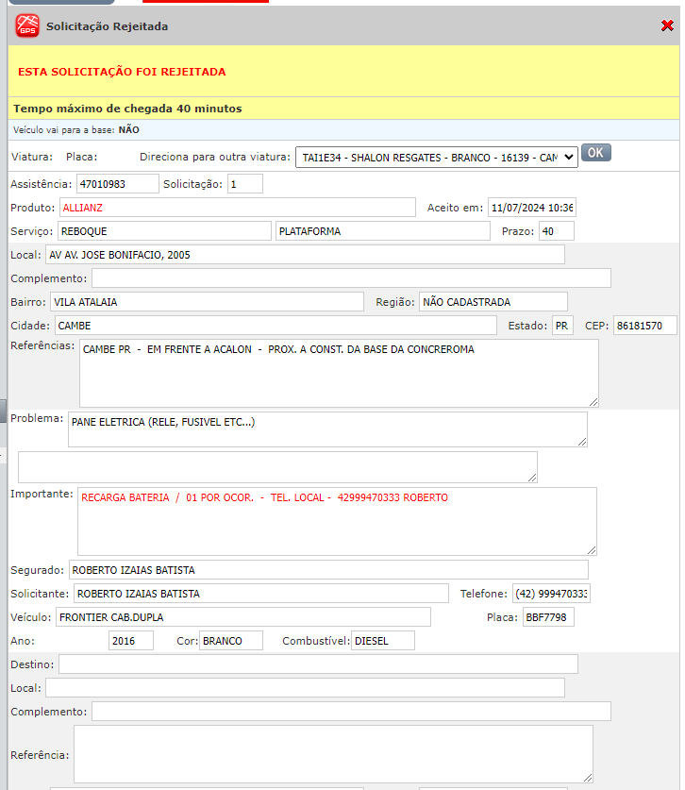Click the Região field NÃO CADASTRADA
The width and height of the screenshot is (685, 790).
[493, 302]
